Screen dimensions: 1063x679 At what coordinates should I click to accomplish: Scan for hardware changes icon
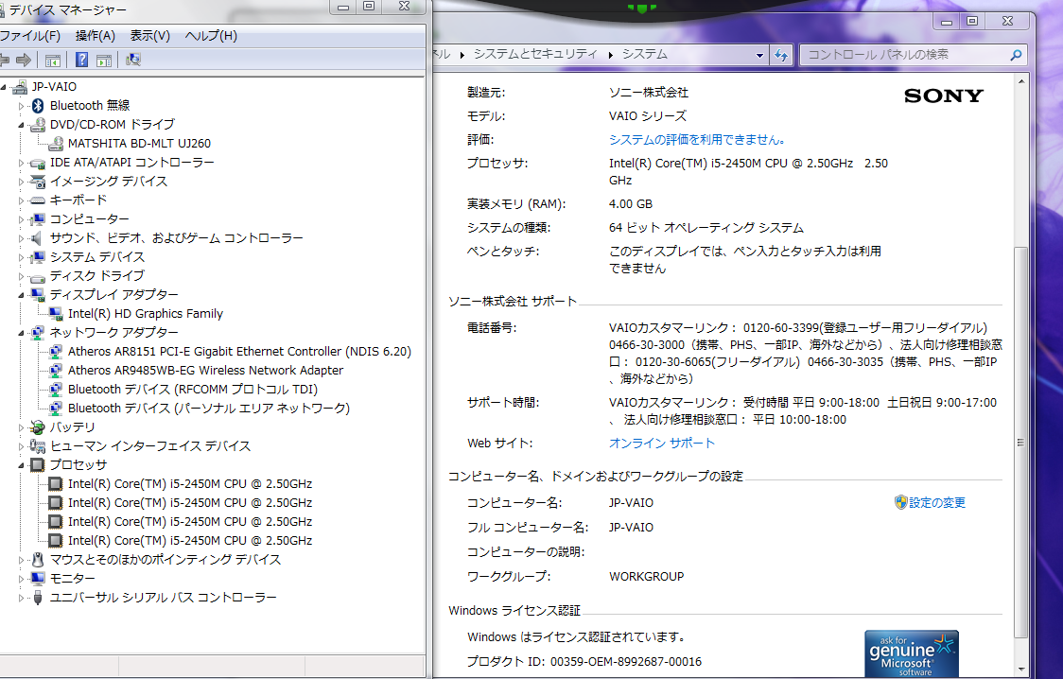(x=132, y=61)
